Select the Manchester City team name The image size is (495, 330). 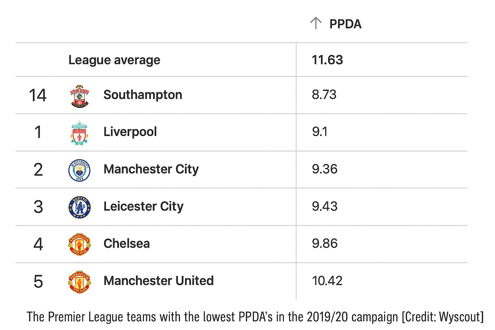pyautogui.click(x=151, y=169)
